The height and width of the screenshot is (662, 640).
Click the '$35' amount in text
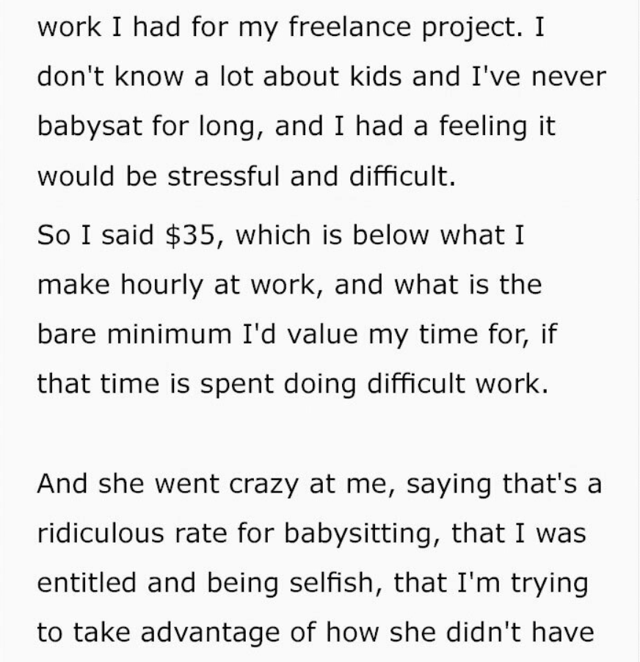click(x=190, y=235)
